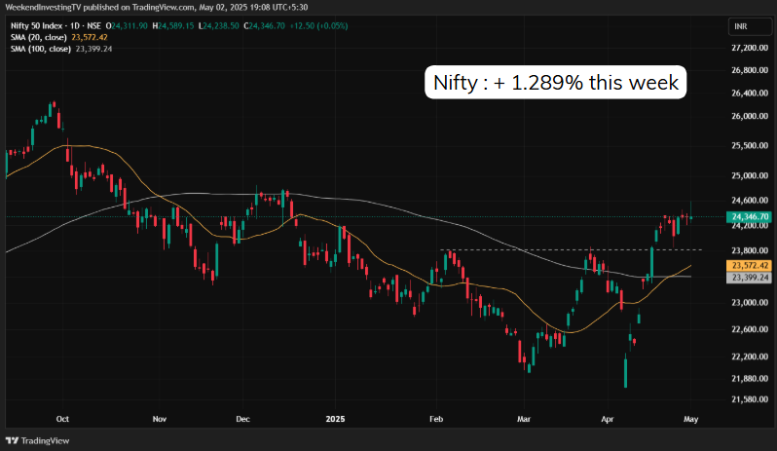Click the 26,000.00 price scale value
Viewport: 777px width, 451px height.
pos(750,116)
